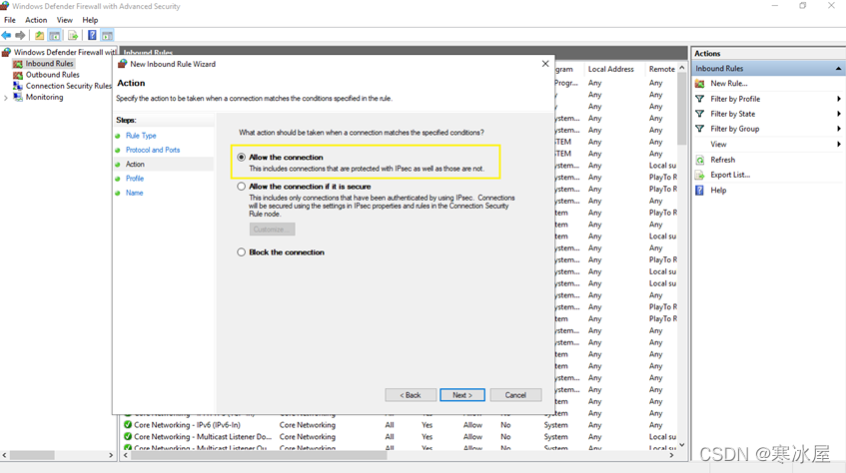The width and height of the screenshot is (846, 473).
Task: Click the Refresh icon in Actions pane
Action: pyautogui.click(x=700, y=160)
